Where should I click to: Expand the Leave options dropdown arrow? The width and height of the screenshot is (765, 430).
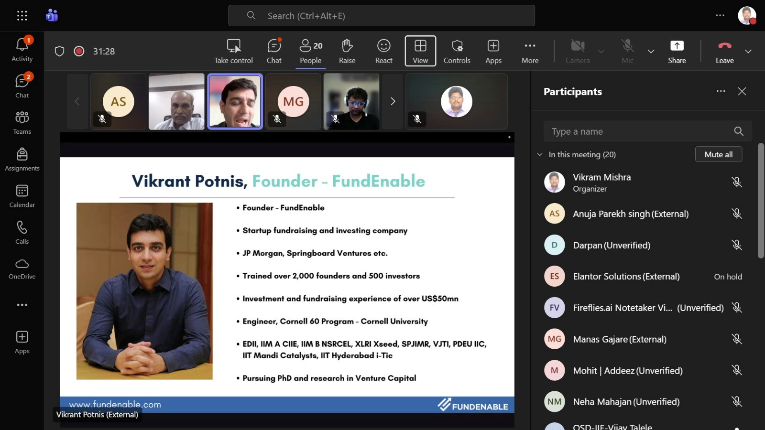click(748, 51)
